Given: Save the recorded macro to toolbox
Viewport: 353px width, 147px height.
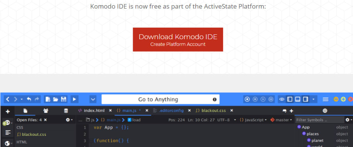Looking at the screenshot, I should click(x=271, y=99).
